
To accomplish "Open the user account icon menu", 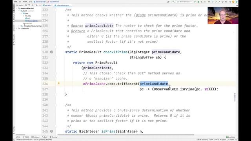I will click(x=169, y=2).
